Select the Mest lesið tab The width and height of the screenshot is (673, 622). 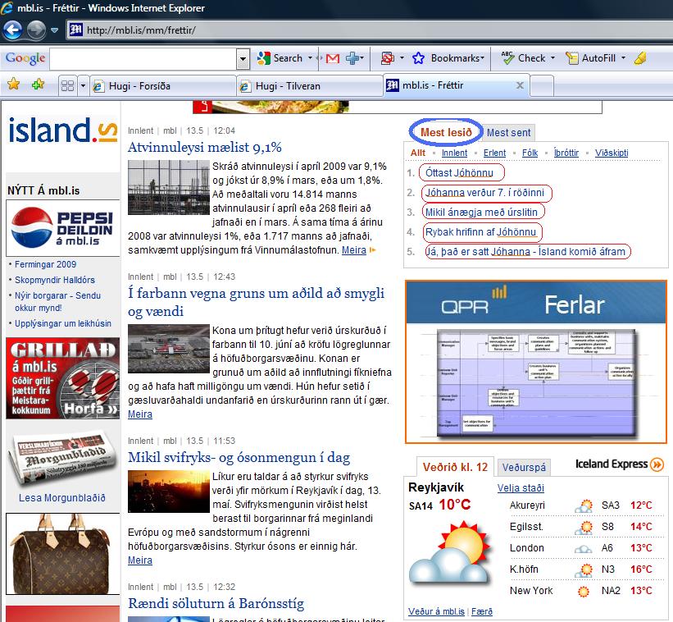(446, 132)
